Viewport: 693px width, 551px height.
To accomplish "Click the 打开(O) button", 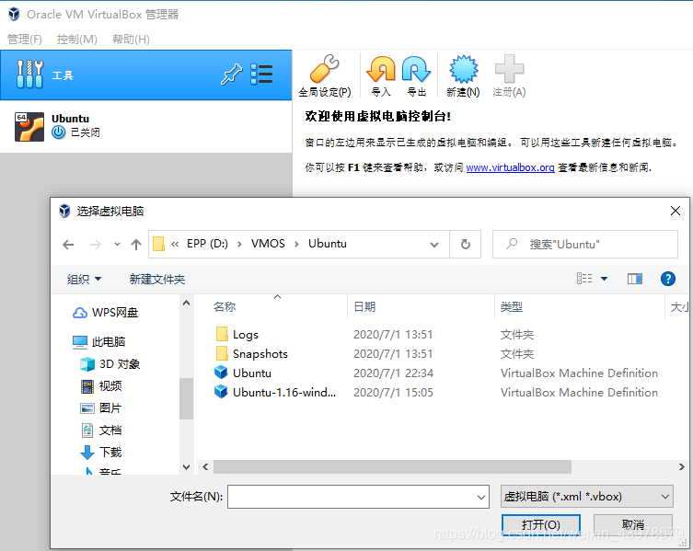I will [x=541, y=524].
